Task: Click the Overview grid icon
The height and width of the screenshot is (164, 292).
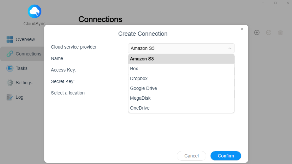Action: pyautogui.click(x=10, y=39)
